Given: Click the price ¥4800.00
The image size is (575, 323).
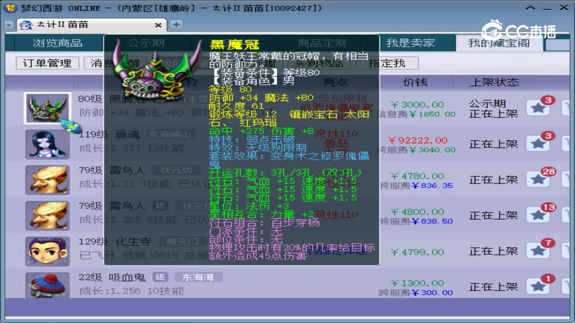Looking at the screenshot, I should click(x=417, y=212).
